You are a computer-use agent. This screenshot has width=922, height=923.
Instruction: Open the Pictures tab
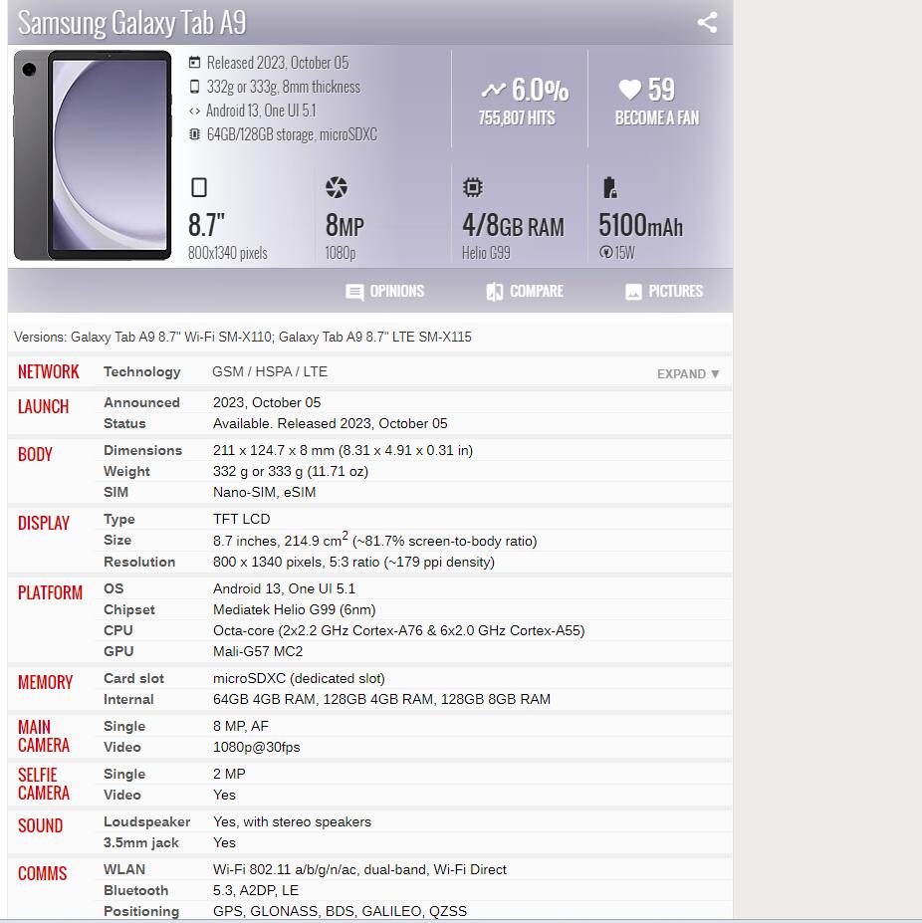coord(664,292)
